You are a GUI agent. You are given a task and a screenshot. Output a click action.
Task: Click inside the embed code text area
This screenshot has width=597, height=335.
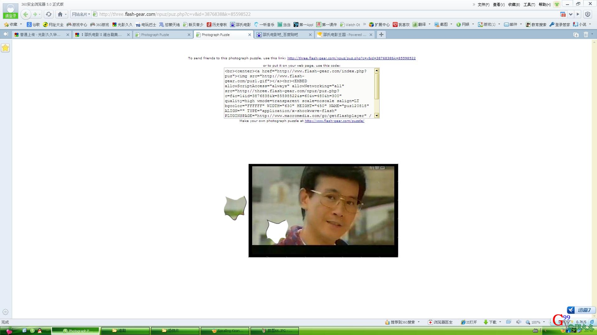tap(299, 93)
